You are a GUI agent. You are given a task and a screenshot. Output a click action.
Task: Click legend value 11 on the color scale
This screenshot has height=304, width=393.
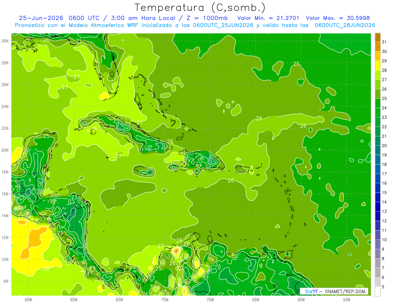click(x=384, y=231)
